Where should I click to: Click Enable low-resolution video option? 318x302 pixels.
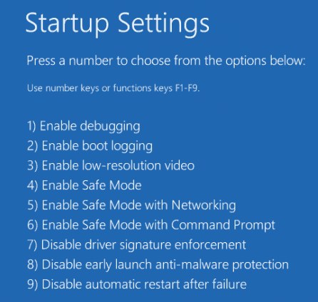click(111, 165)
